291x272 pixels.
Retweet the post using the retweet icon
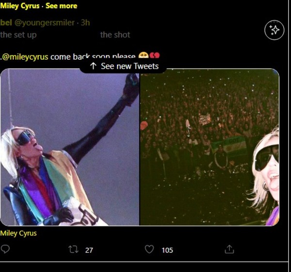tap(73, 249)
